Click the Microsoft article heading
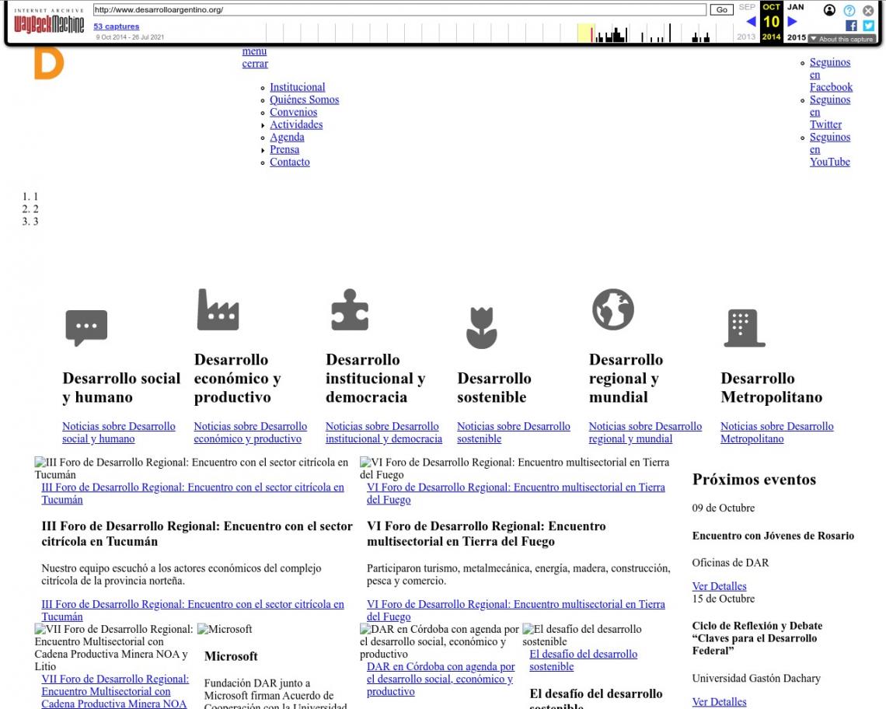Image resolution: width=886 pixels, height=709 pixels. pos(231,656)
